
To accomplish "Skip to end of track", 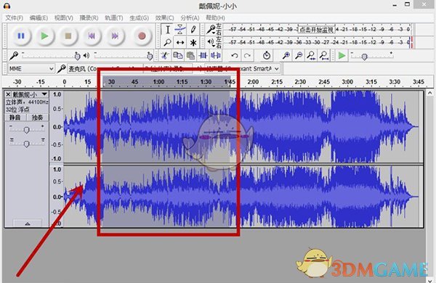I will (x=115, y=36).
